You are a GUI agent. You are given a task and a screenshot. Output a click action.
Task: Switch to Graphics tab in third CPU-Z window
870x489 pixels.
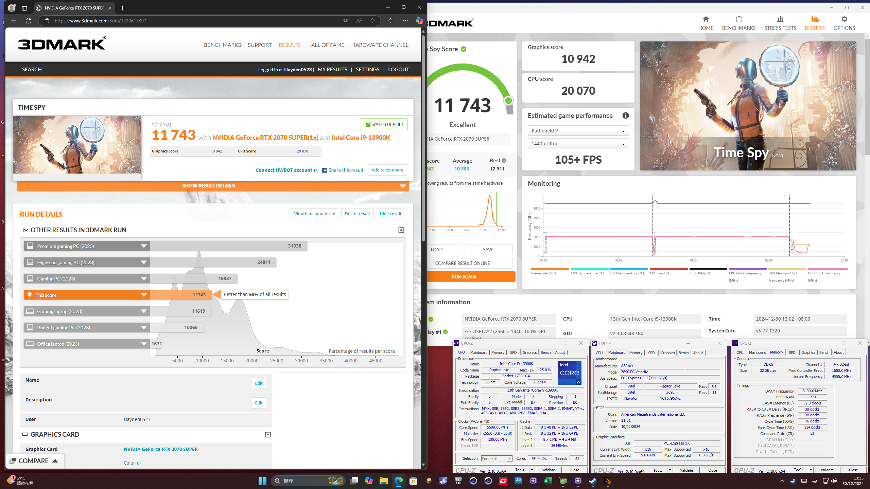tap(808, 352)
